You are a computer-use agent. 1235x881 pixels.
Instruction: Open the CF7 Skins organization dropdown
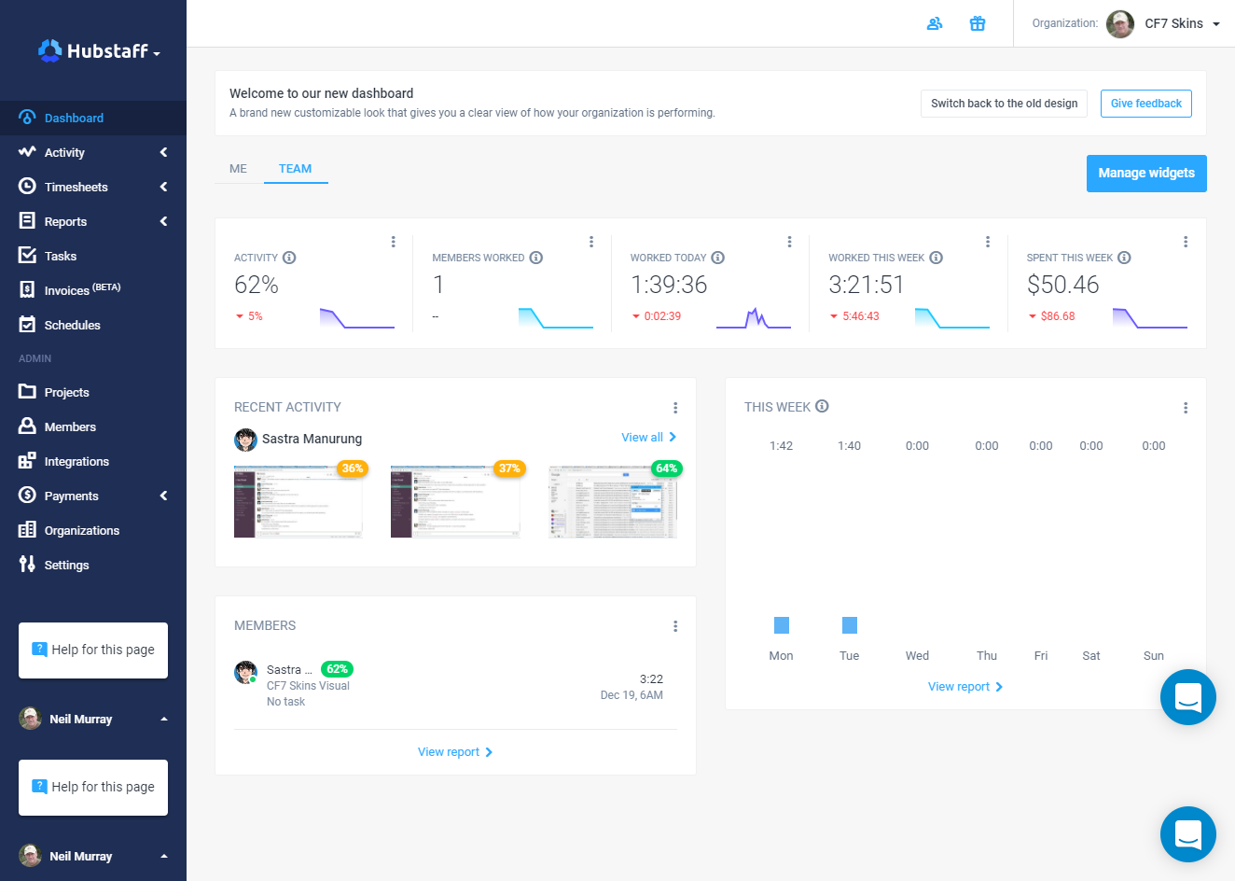pyautogui.click(x=1163, y=23)
